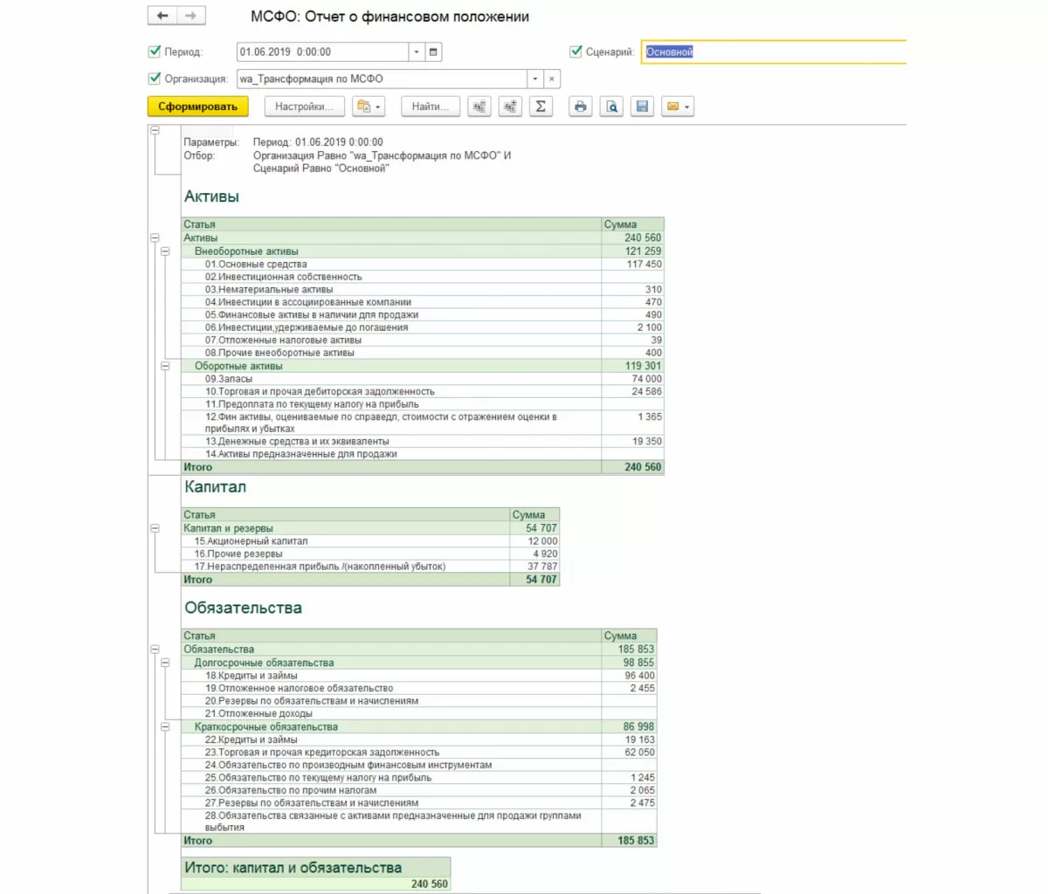Image resolution: width=1048 pixels, height=894 pixels.
Task: Expand all report groups icon
Action: [x=510, y=107]
